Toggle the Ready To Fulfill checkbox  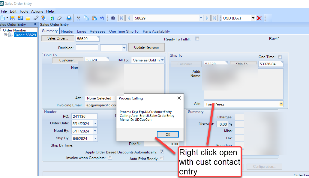[x=197, y=38]
